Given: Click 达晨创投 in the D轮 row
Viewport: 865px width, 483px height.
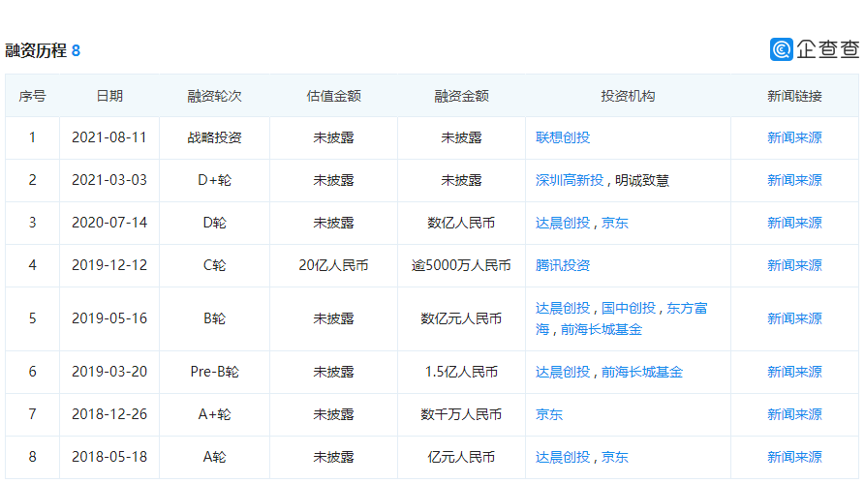Looking at the screenshot, I should 563,223.
